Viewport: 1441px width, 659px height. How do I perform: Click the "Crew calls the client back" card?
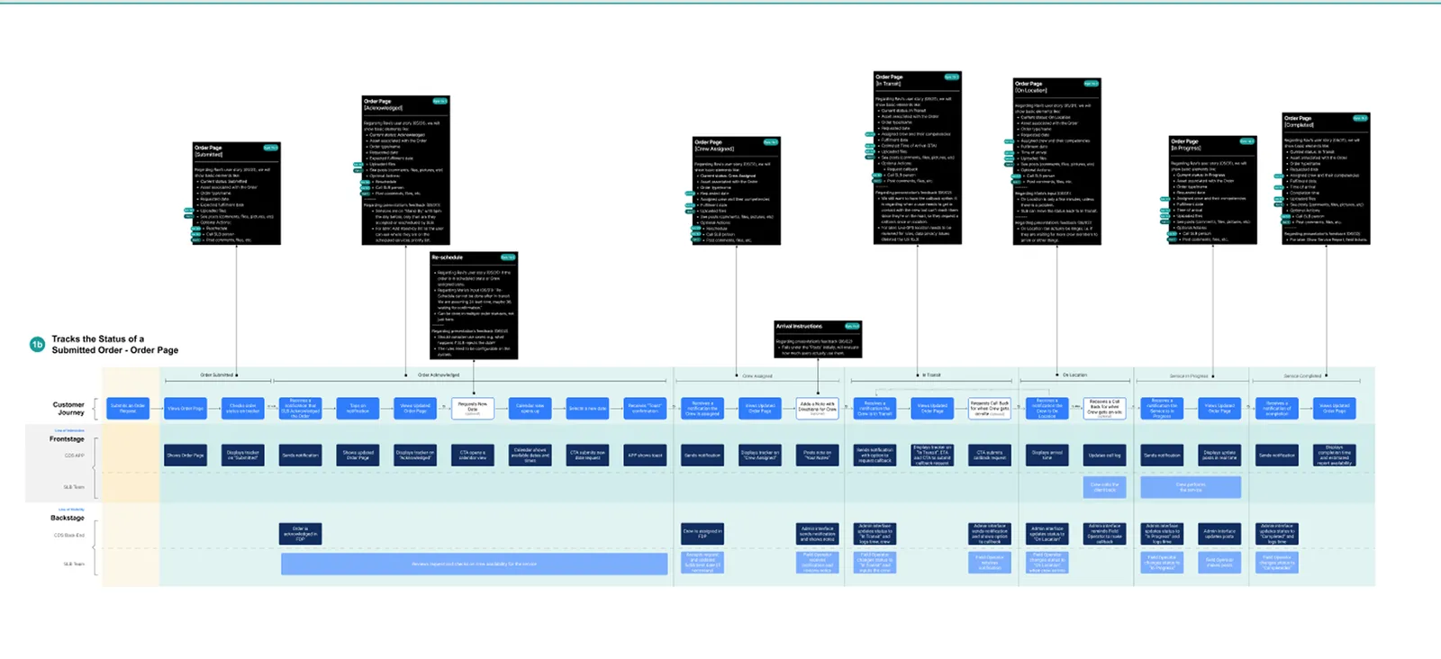(1105, 487)
